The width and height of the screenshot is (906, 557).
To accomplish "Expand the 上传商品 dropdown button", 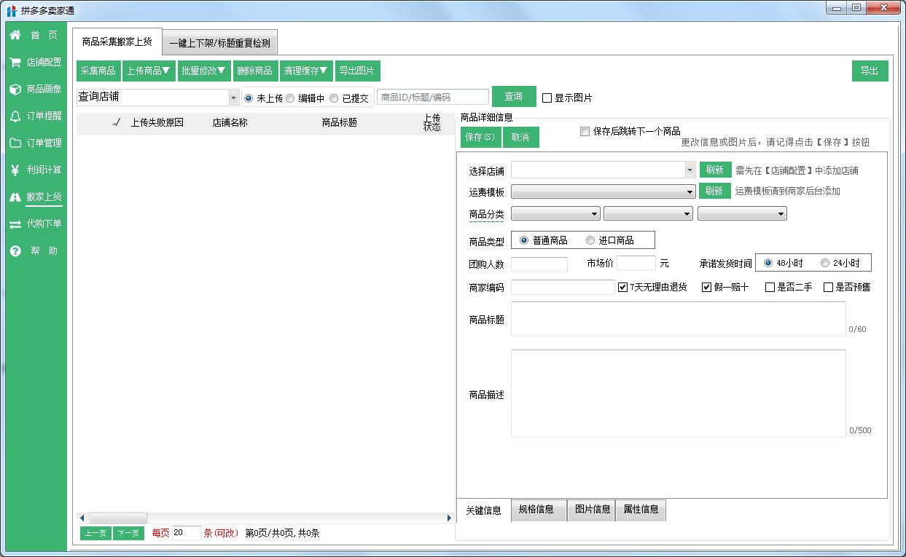I will click(148, 71).
